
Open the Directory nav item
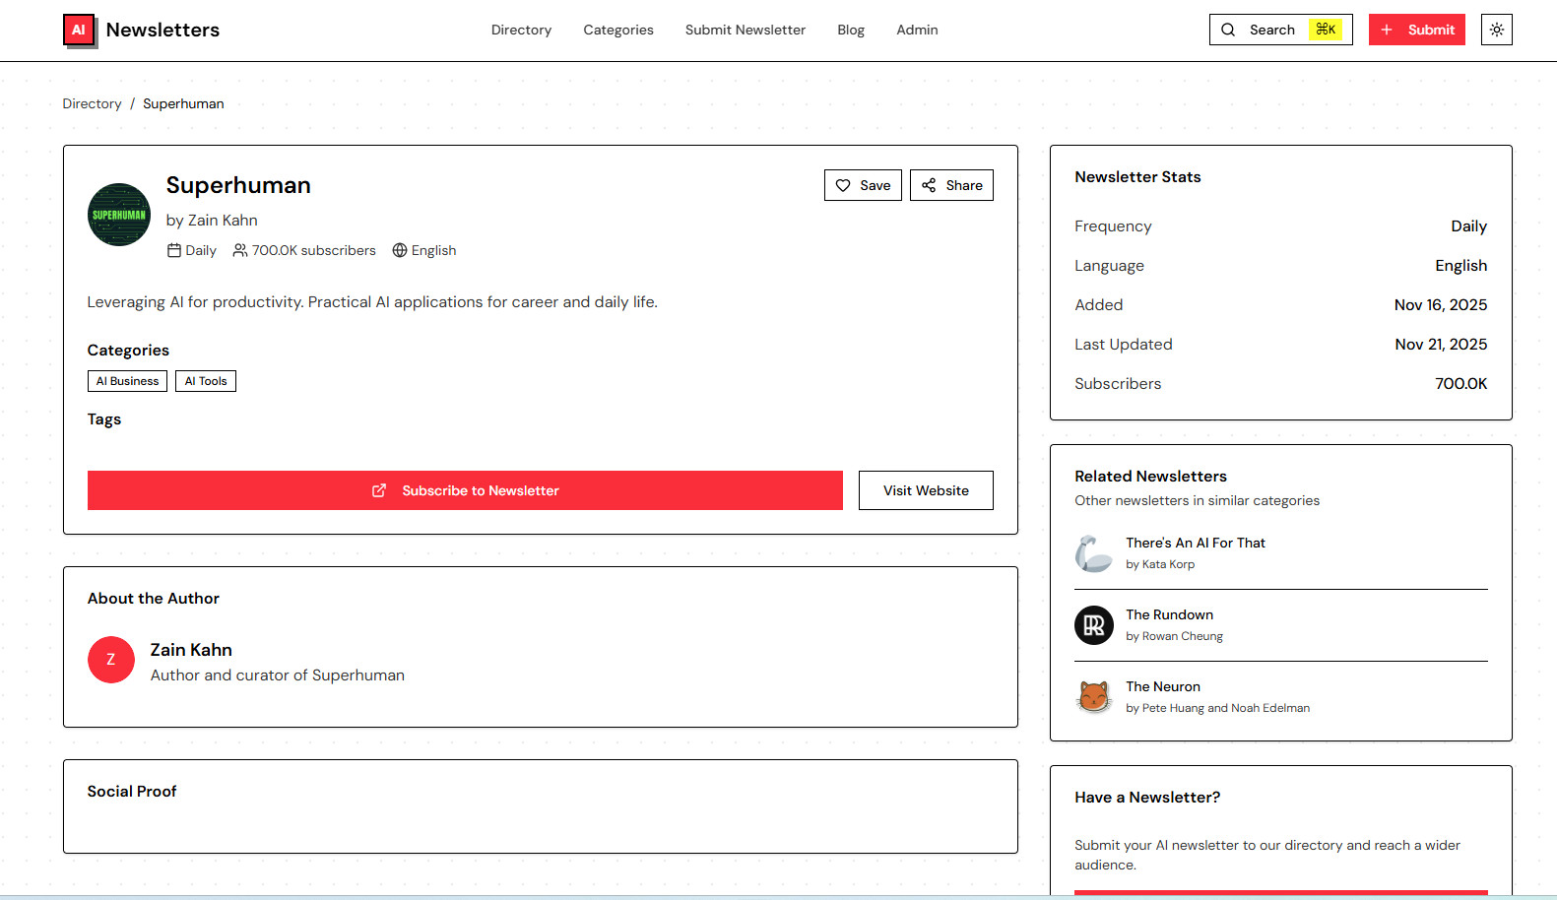[521, 30]
